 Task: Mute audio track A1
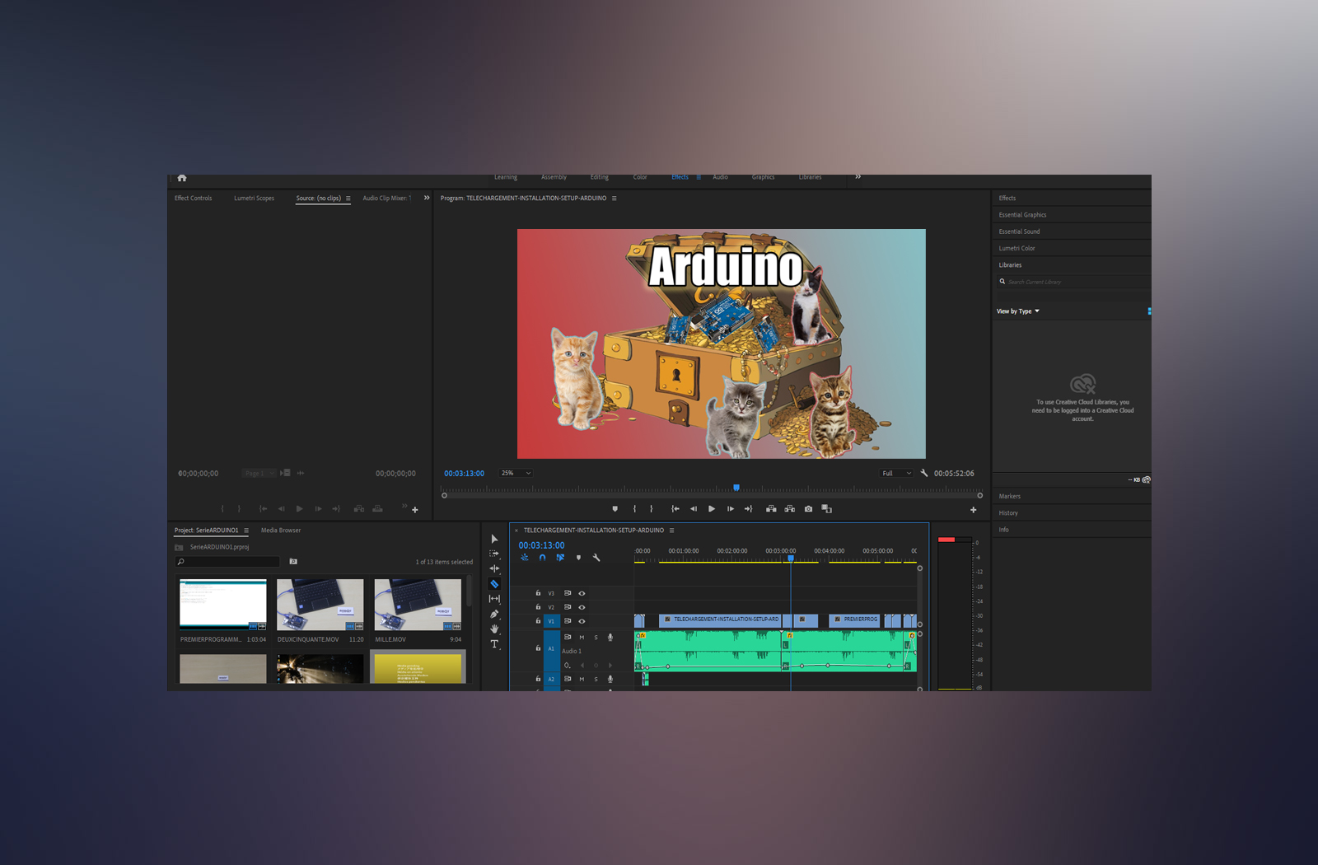click(x=582, y=638)
